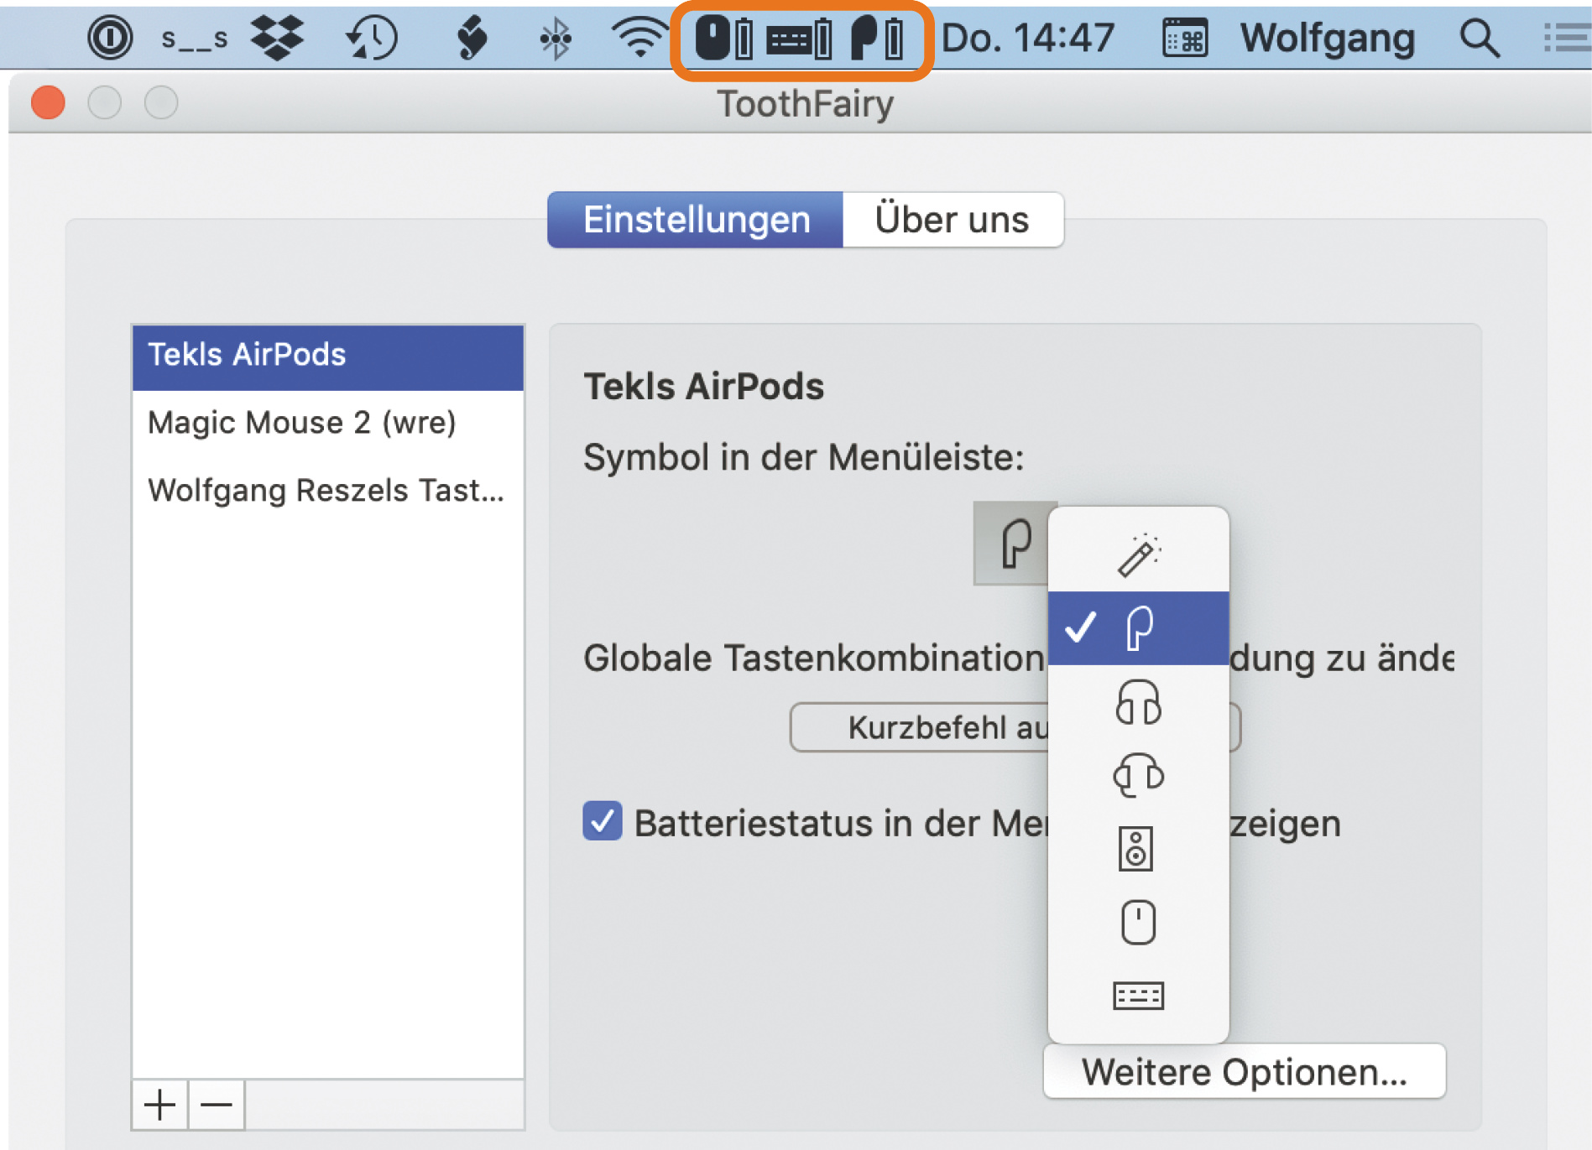Viewport: 1592px width, 1150px height.
Task: Select the Einstellungen tab
Action: [x=696, y=220]
